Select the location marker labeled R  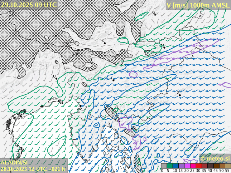pos(111,126)
